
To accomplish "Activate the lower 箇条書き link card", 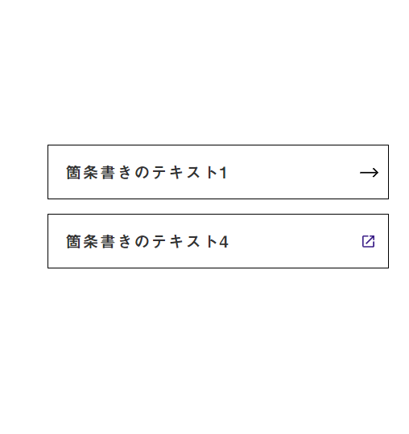I will 218,241.
